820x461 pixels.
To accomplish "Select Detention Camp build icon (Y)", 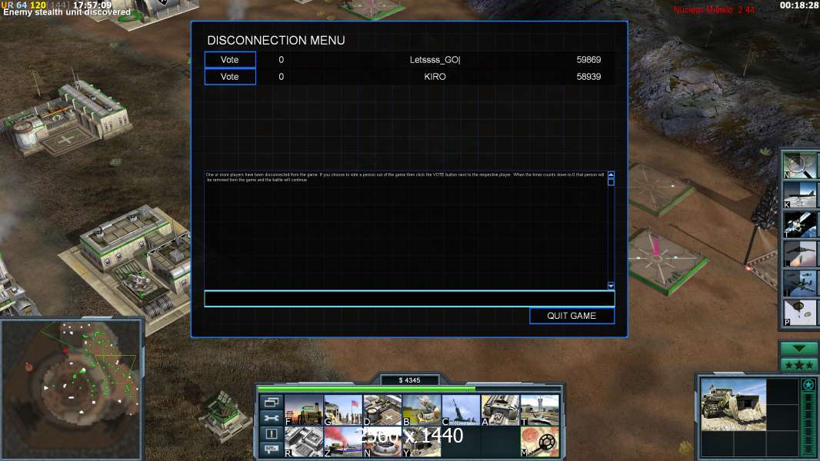I will [422, 442].
